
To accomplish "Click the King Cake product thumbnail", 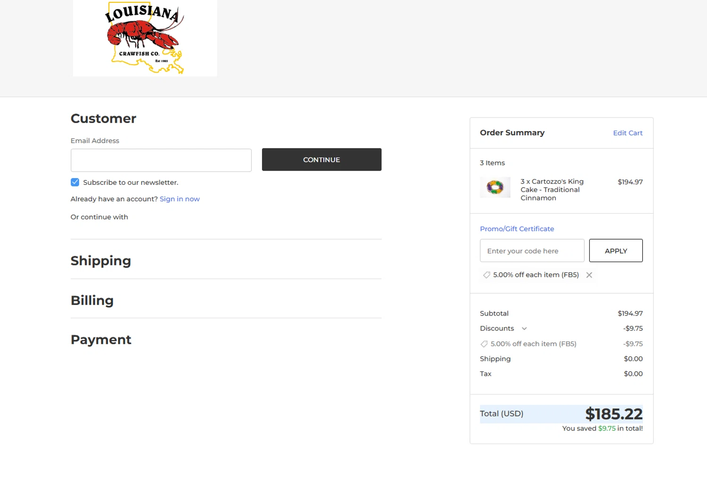I will tap(495, 187).
